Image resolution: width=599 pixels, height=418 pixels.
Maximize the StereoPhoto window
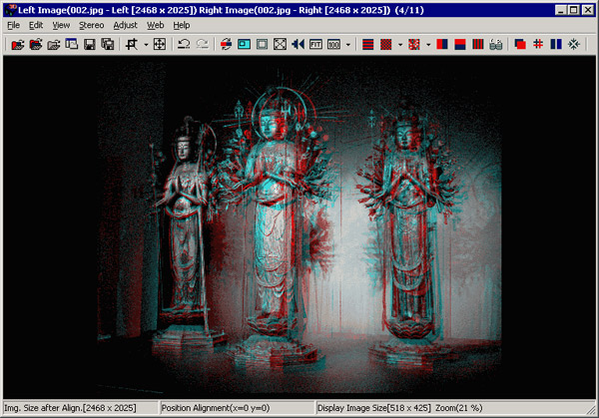tap(573, 10)
